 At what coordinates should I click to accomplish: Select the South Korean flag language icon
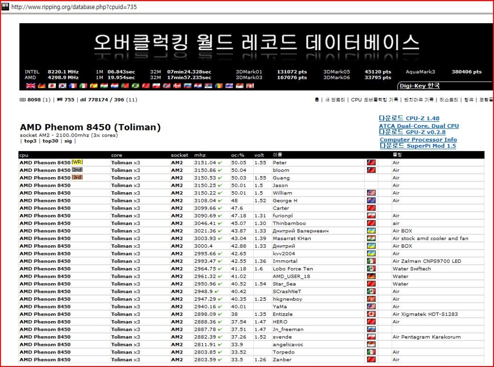pyautogui.click(x=63, y=86)
